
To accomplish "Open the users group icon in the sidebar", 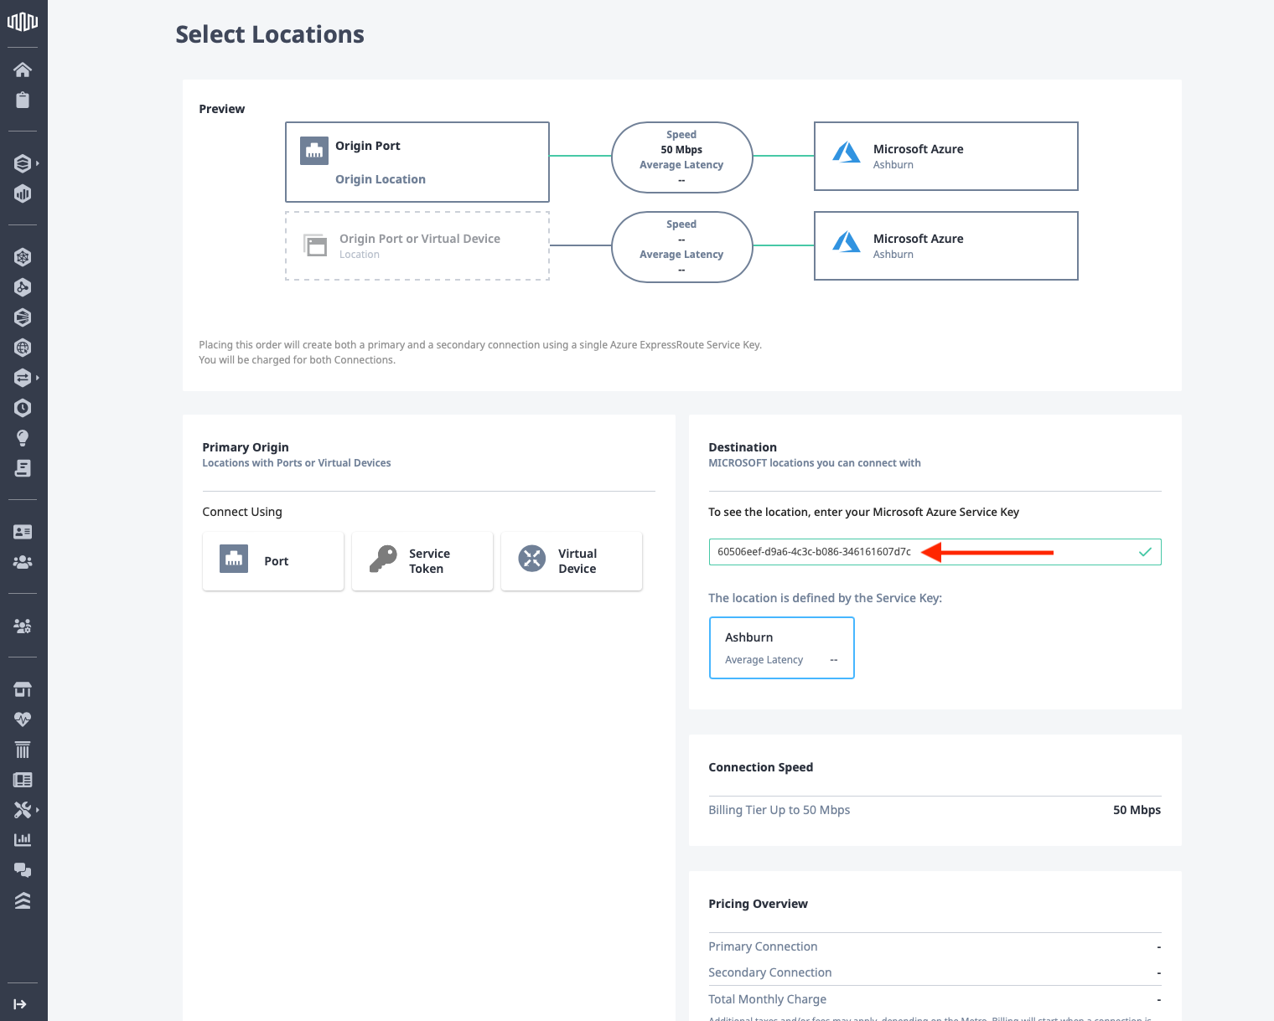I will (x=23, y=562).
